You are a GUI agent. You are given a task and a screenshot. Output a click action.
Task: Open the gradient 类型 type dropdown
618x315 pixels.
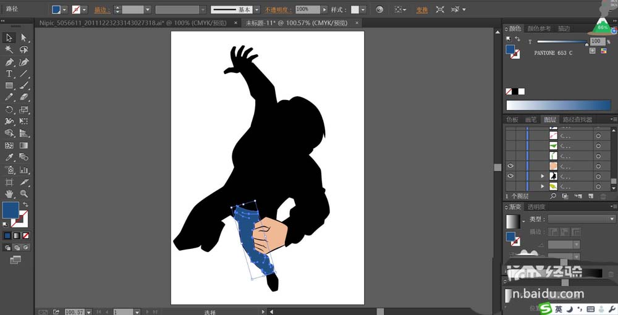pyautogui.click(x=582, y=219)
